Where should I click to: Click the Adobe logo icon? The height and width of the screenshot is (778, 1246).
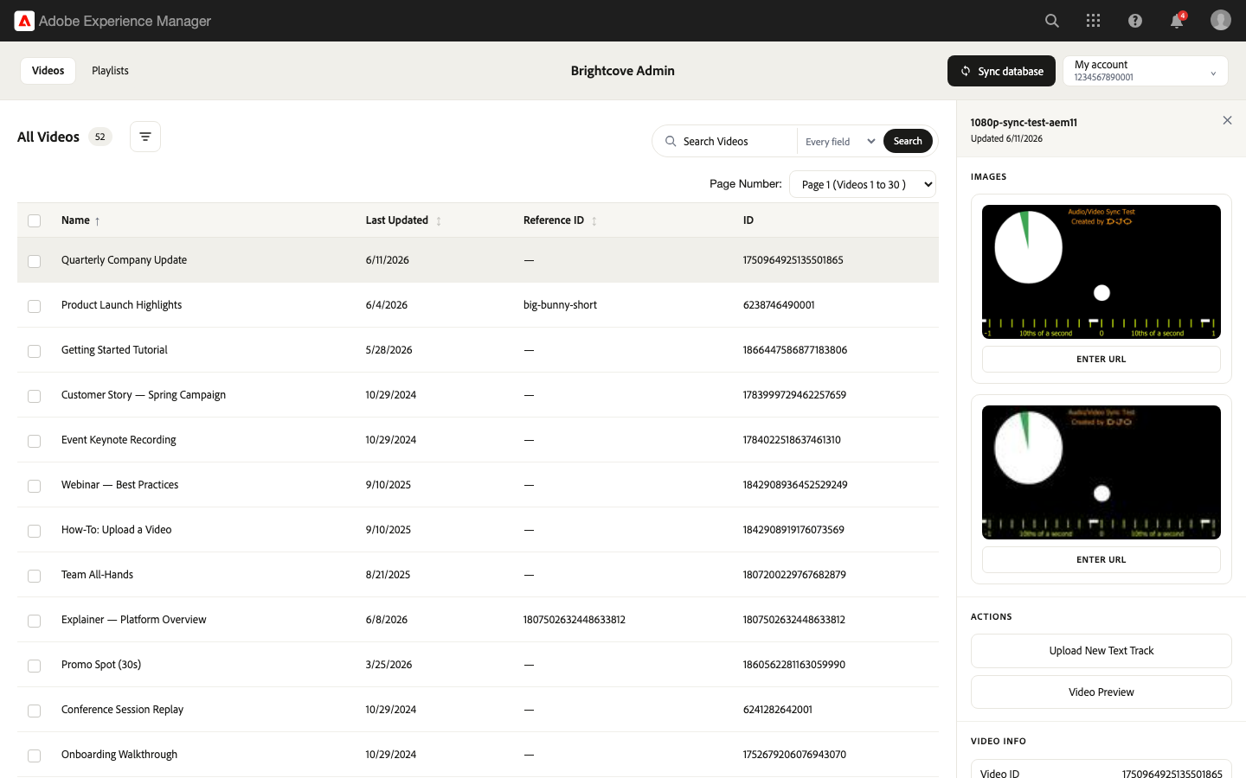click(24, 21)
